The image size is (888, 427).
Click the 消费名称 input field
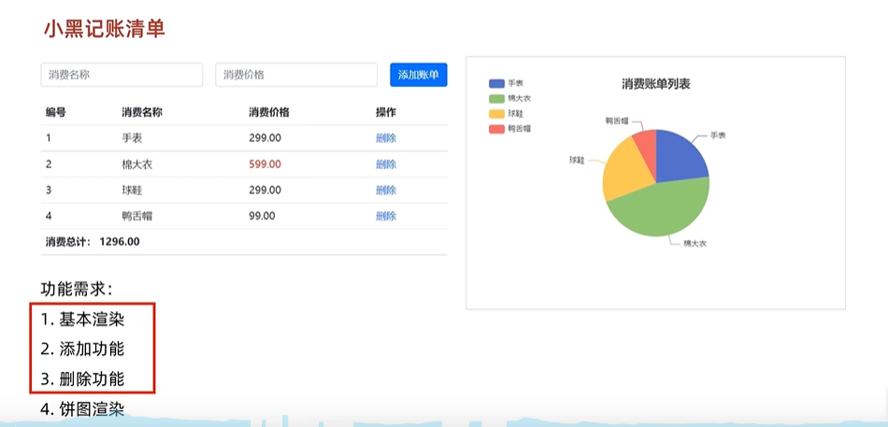click(x=122, y=75)
